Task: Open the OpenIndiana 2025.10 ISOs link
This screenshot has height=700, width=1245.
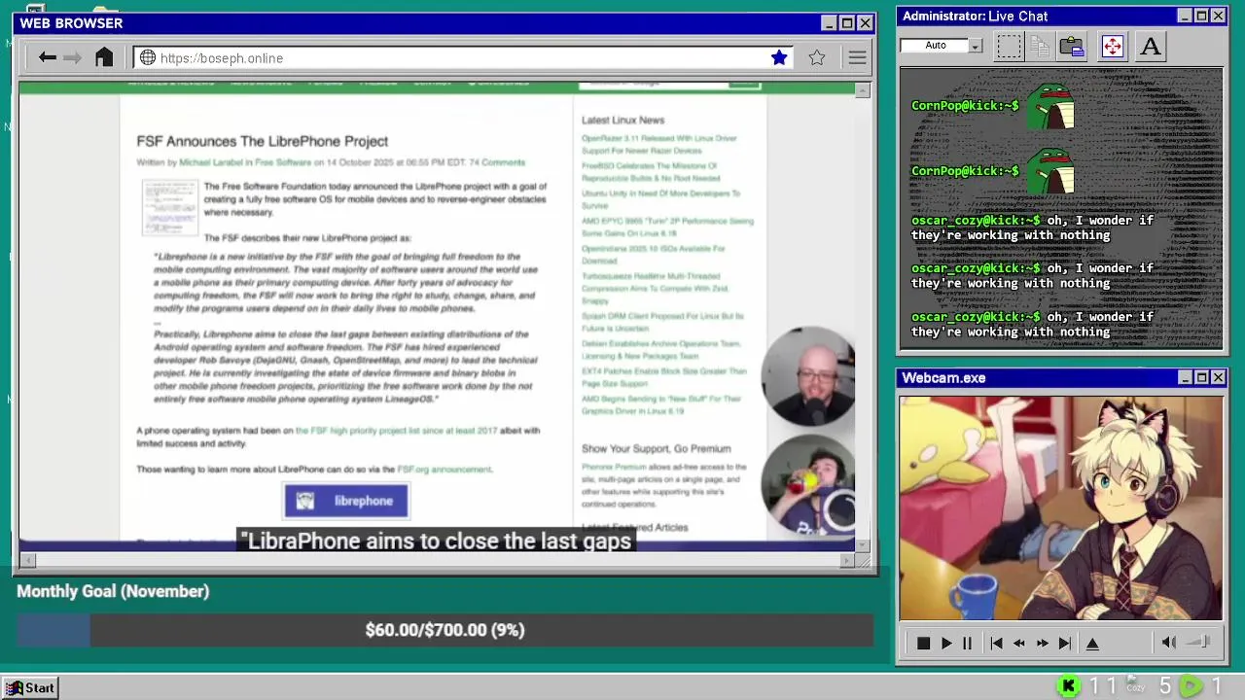Action: pos(653,255)
